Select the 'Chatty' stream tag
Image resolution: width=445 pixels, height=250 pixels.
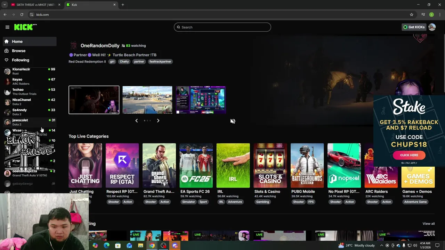coord(124,61)
